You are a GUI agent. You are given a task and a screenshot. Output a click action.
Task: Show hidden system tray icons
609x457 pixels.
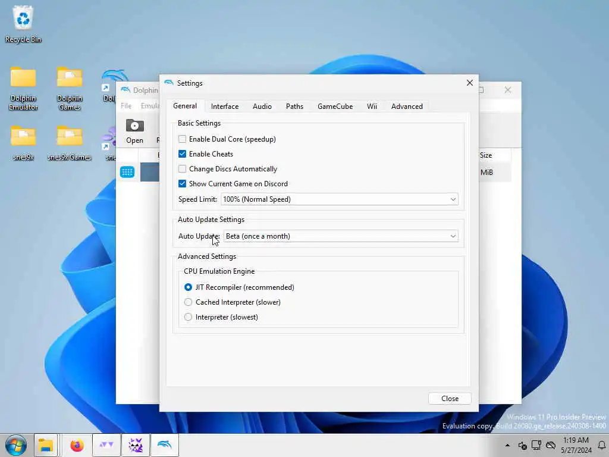[x=507, y=445]
